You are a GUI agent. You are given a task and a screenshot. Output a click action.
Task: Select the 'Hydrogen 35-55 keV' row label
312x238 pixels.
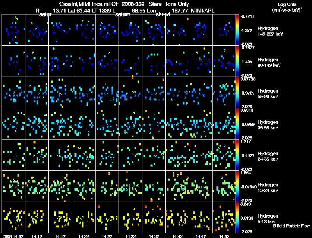[268, 125]
